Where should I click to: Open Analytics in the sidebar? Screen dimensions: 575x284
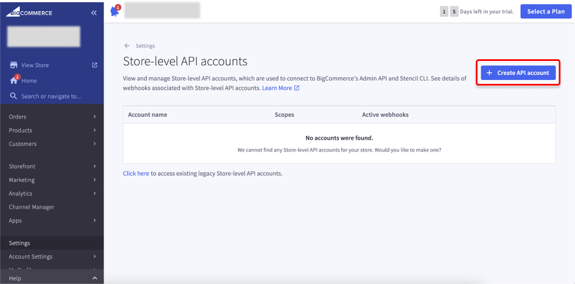pos(21,193)
